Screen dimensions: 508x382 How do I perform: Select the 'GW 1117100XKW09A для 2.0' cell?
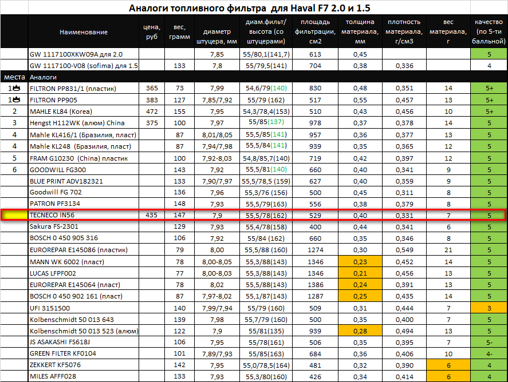pos(84,54)
